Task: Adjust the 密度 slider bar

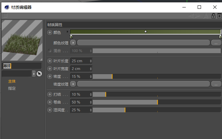Action: pos(157,76)
